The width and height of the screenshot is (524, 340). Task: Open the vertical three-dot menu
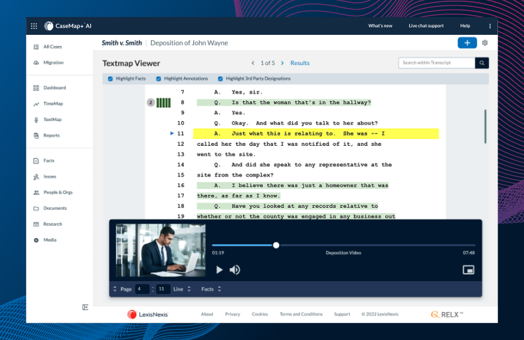click(490, 26)
